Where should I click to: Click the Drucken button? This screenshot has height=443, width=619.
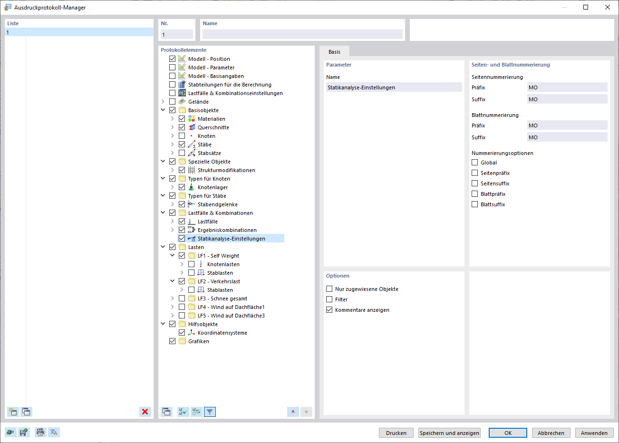point(396,433)
